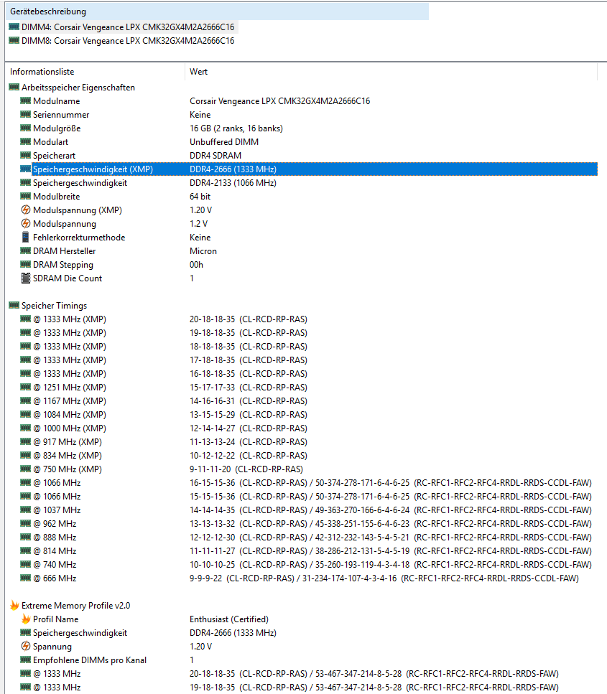Click Modulgröße value 16 GB (2 ranks, 16 banks)
Image resolution: width=607 pixels, height=694 pixels.
[236, 128]
